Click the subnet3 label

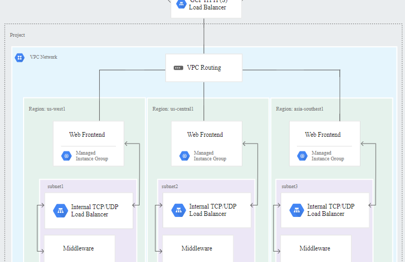click(x=290, y=187)
